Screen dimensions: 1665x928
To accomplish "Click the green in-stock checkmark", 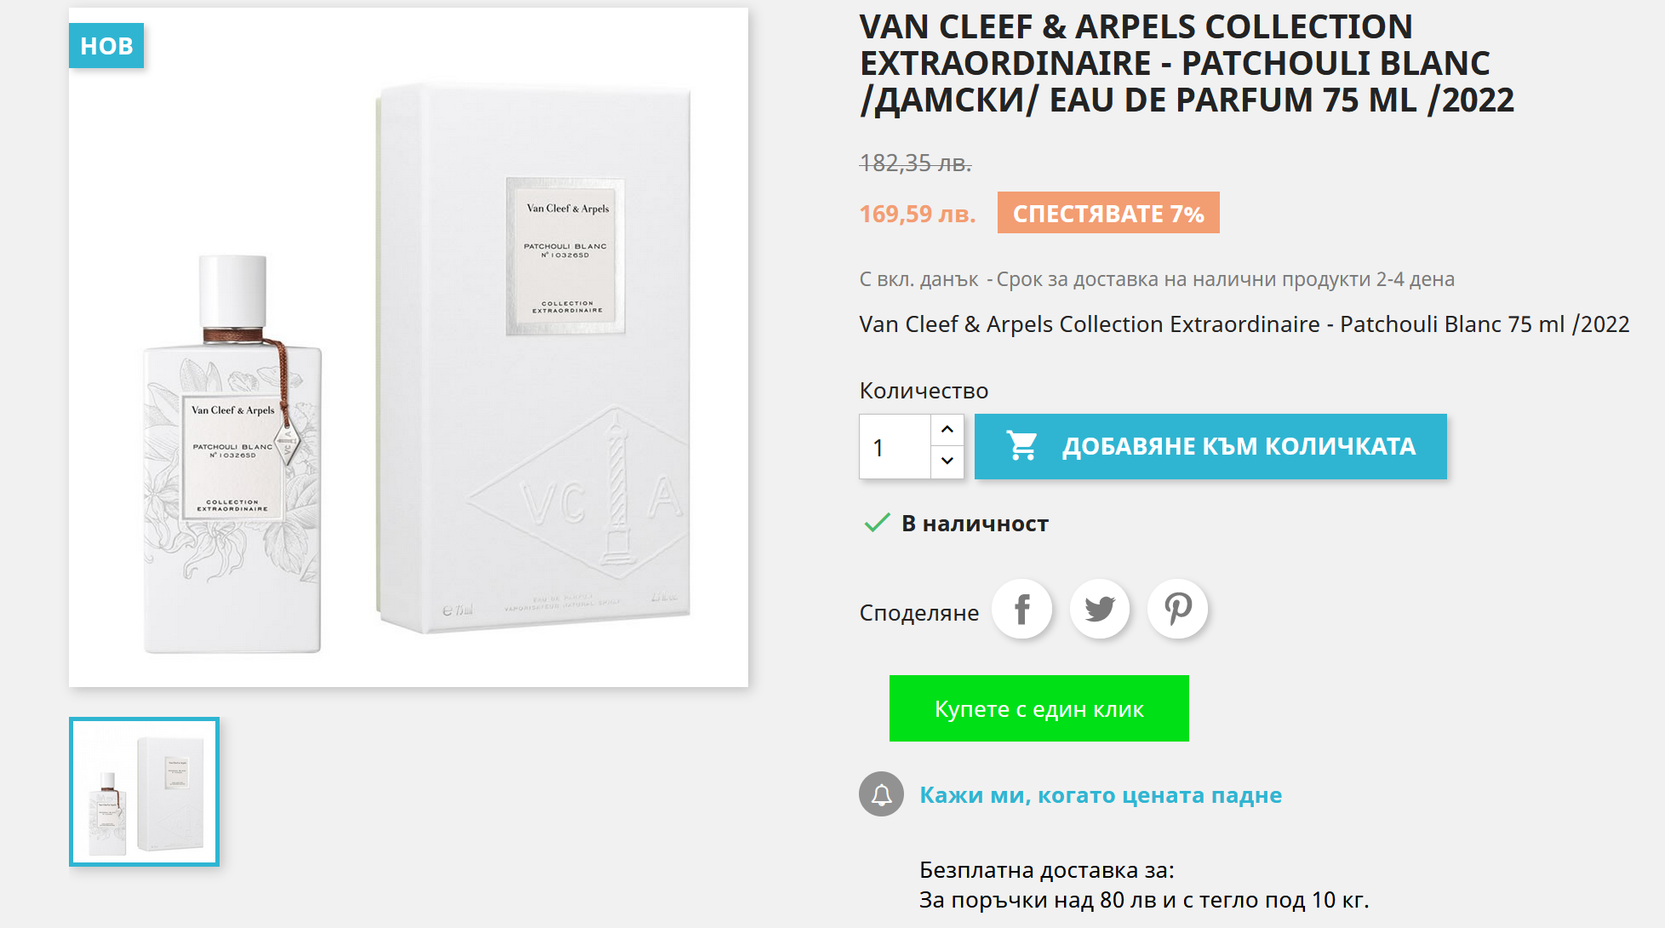I will point(877,523).
